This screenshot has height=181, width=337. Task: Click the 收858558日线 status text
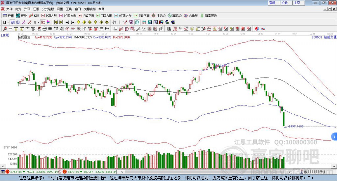click(x=315, y=172)
